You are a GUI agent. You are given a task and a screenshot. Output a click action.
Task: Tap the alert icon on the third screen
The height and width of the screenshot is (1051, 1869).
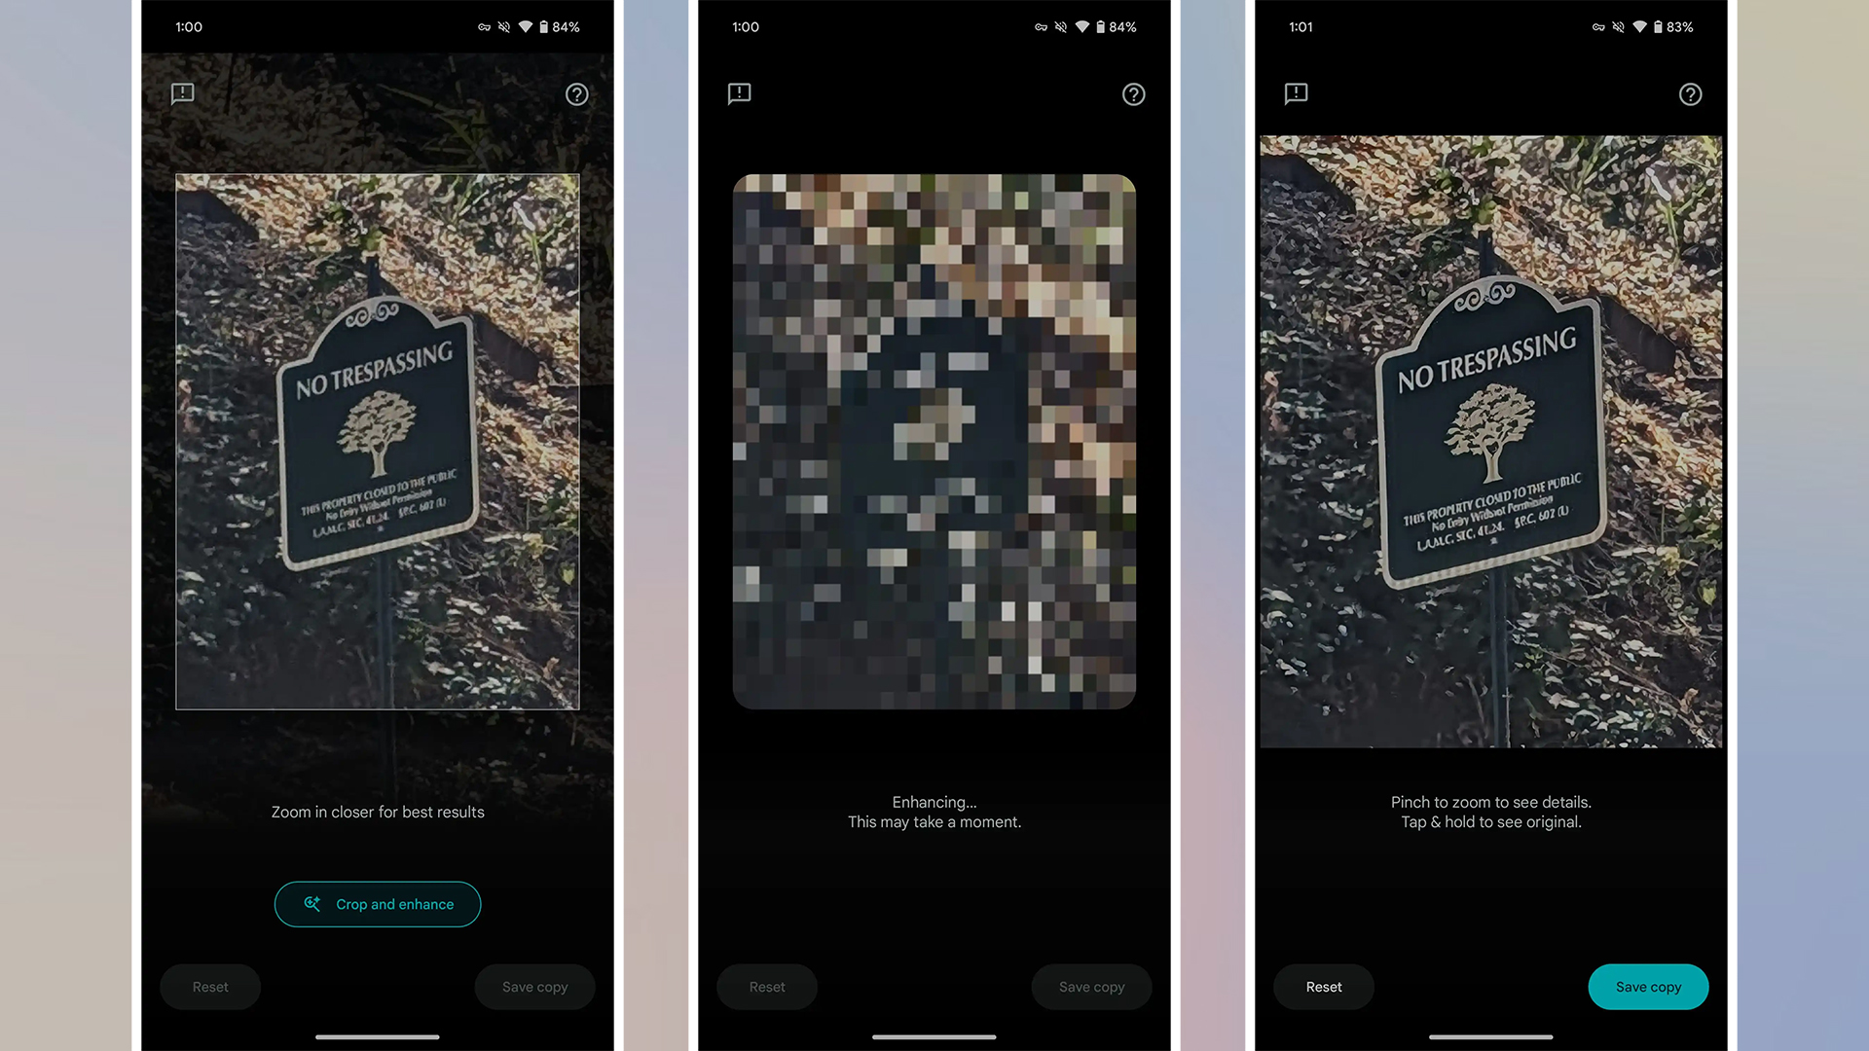click(x=1296, y=93)
